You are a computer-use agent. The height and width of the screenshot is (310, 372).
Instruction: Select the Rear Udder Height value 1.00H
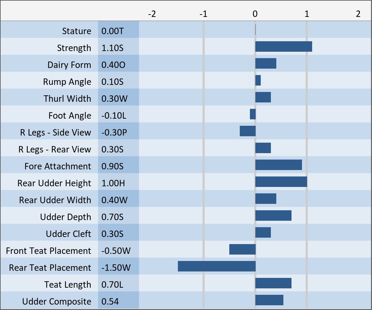point(113,183)
